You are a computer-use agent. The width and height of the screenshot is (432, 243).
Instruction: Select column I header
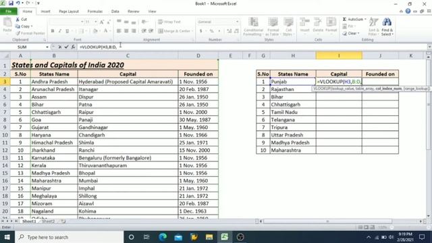339,55
